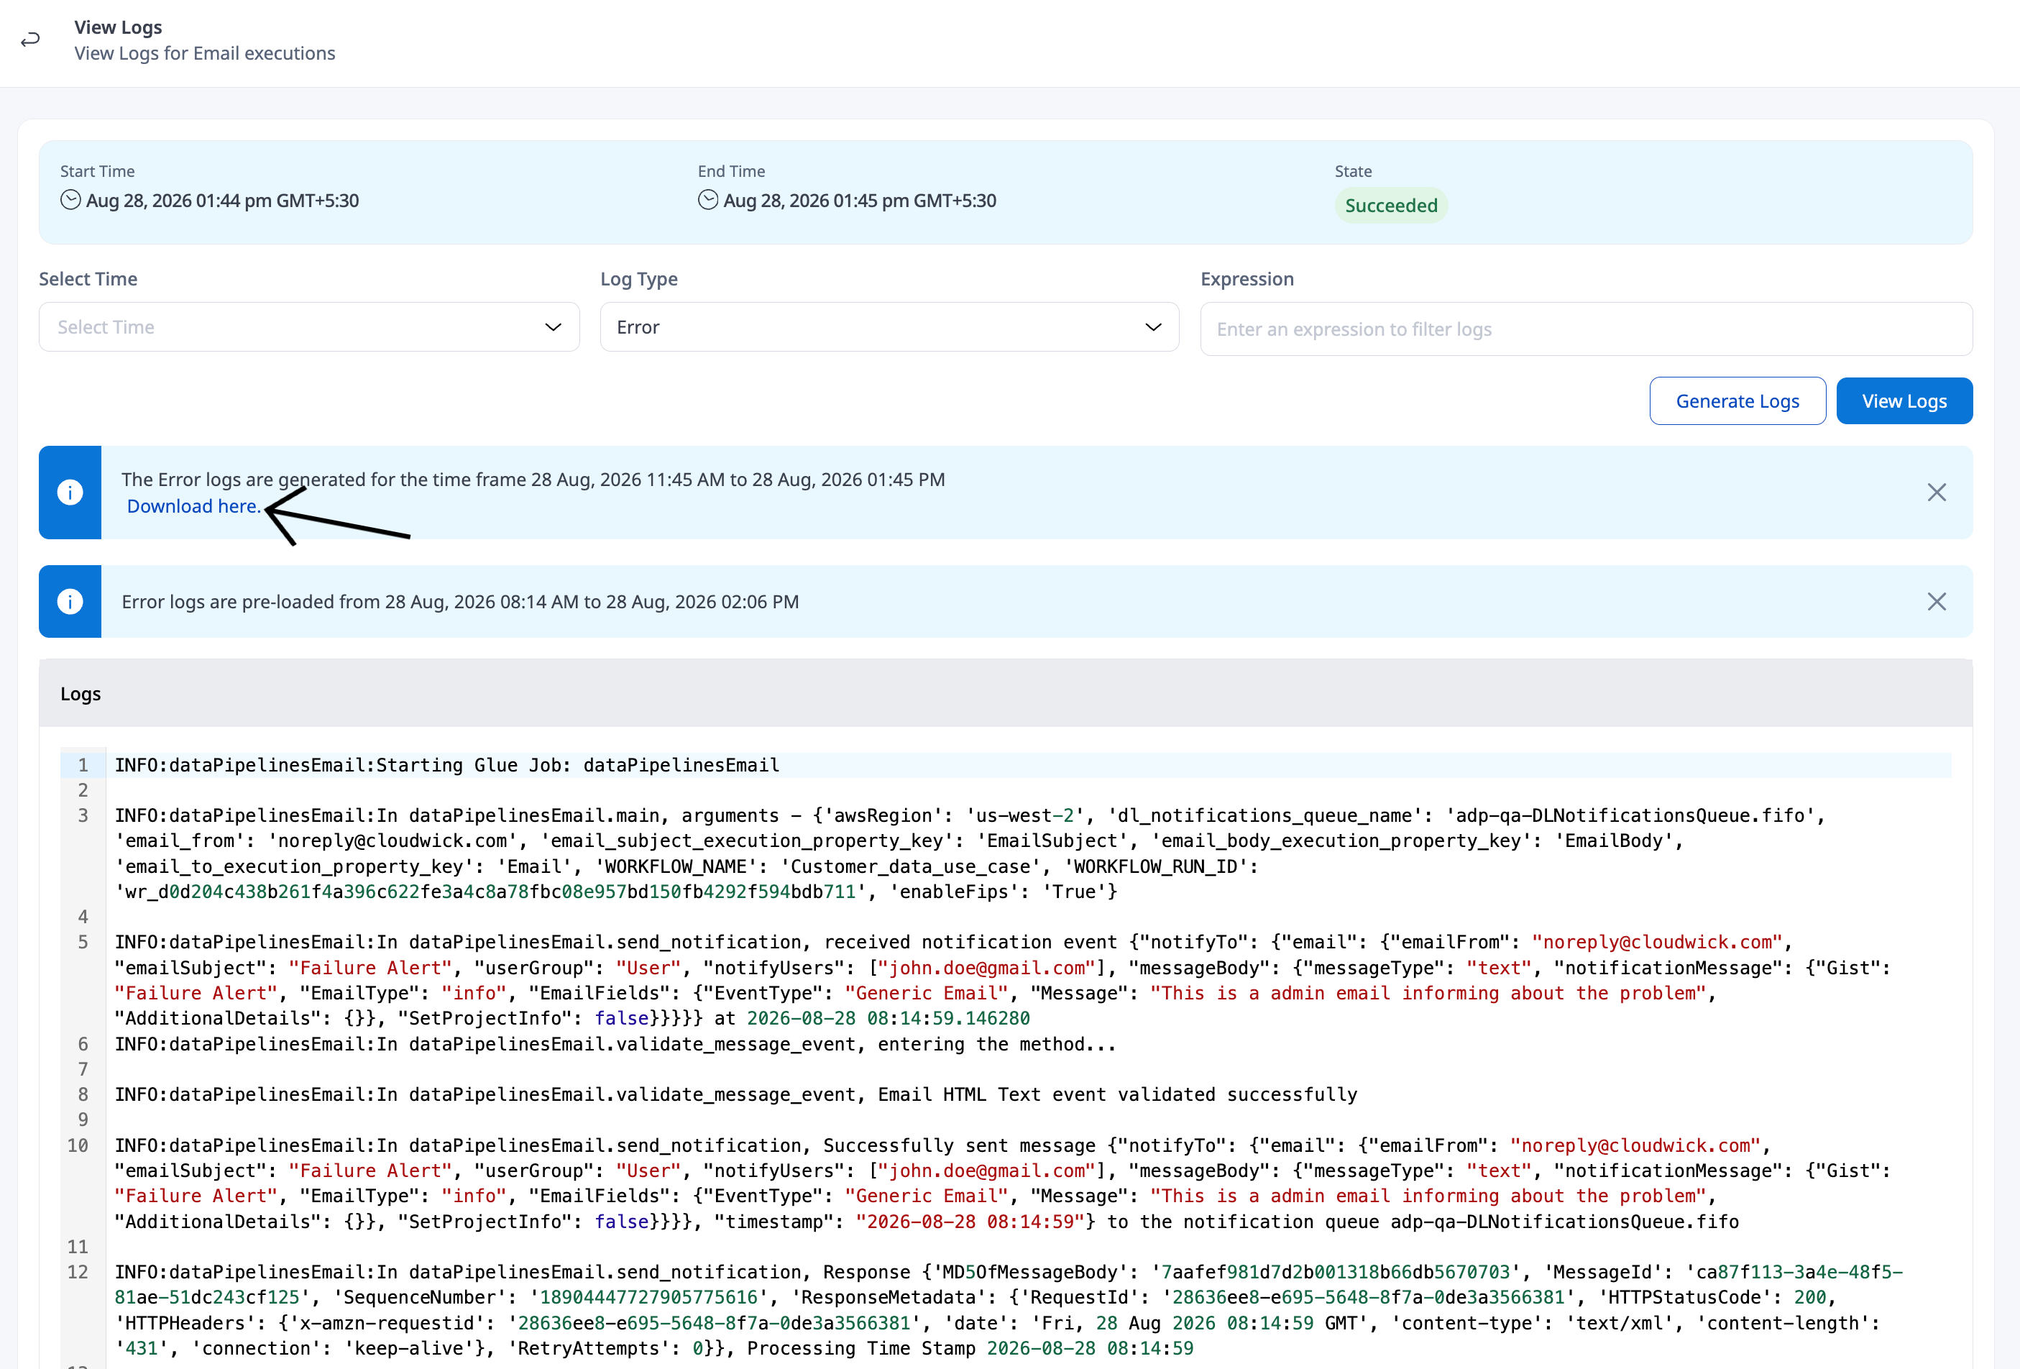2020x1369 pixels.
Task: Click line number 5 in the log gutter
Action: pos(83,942)
